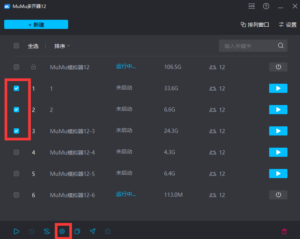This screenshot has height=239, width=300.
Task: Check the MuMu模拟器12 row checkbox
Action: [x=16, y=67]
